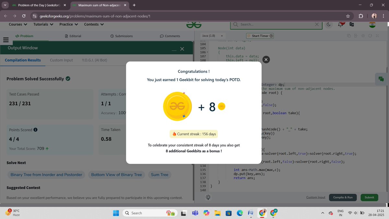Click the GeeksforGeeks logo in header
Viewport: 389px width, 219px height.
(194, 24)
